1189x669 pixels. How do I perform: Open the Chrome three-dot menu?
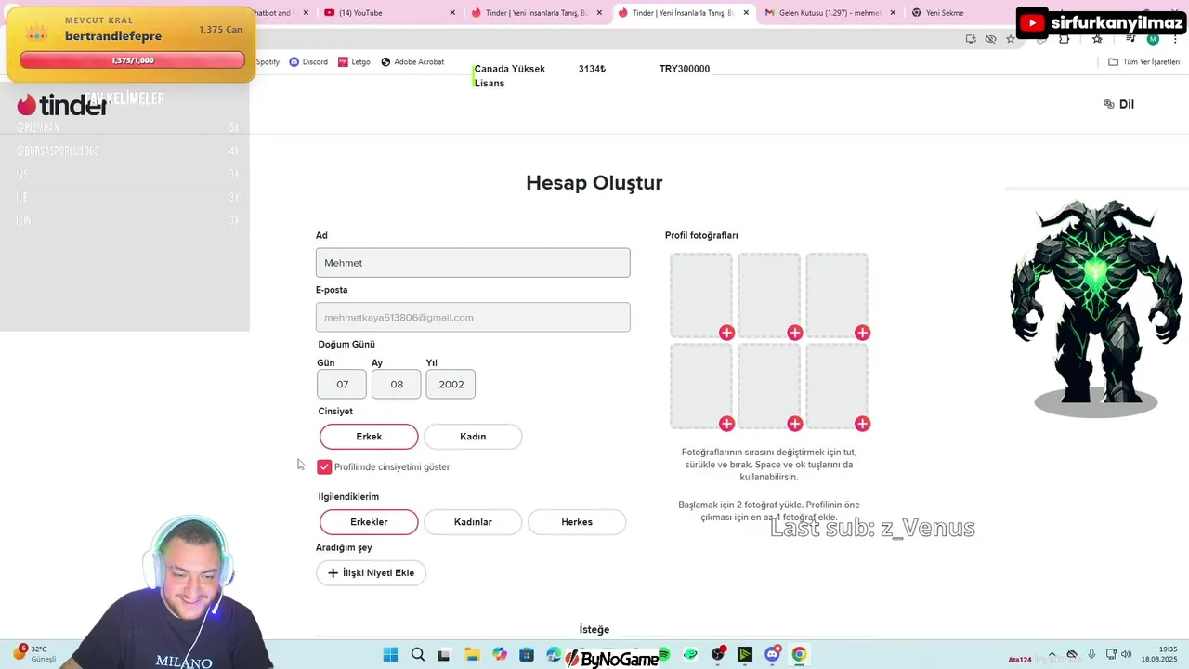tap(1175, 39)
